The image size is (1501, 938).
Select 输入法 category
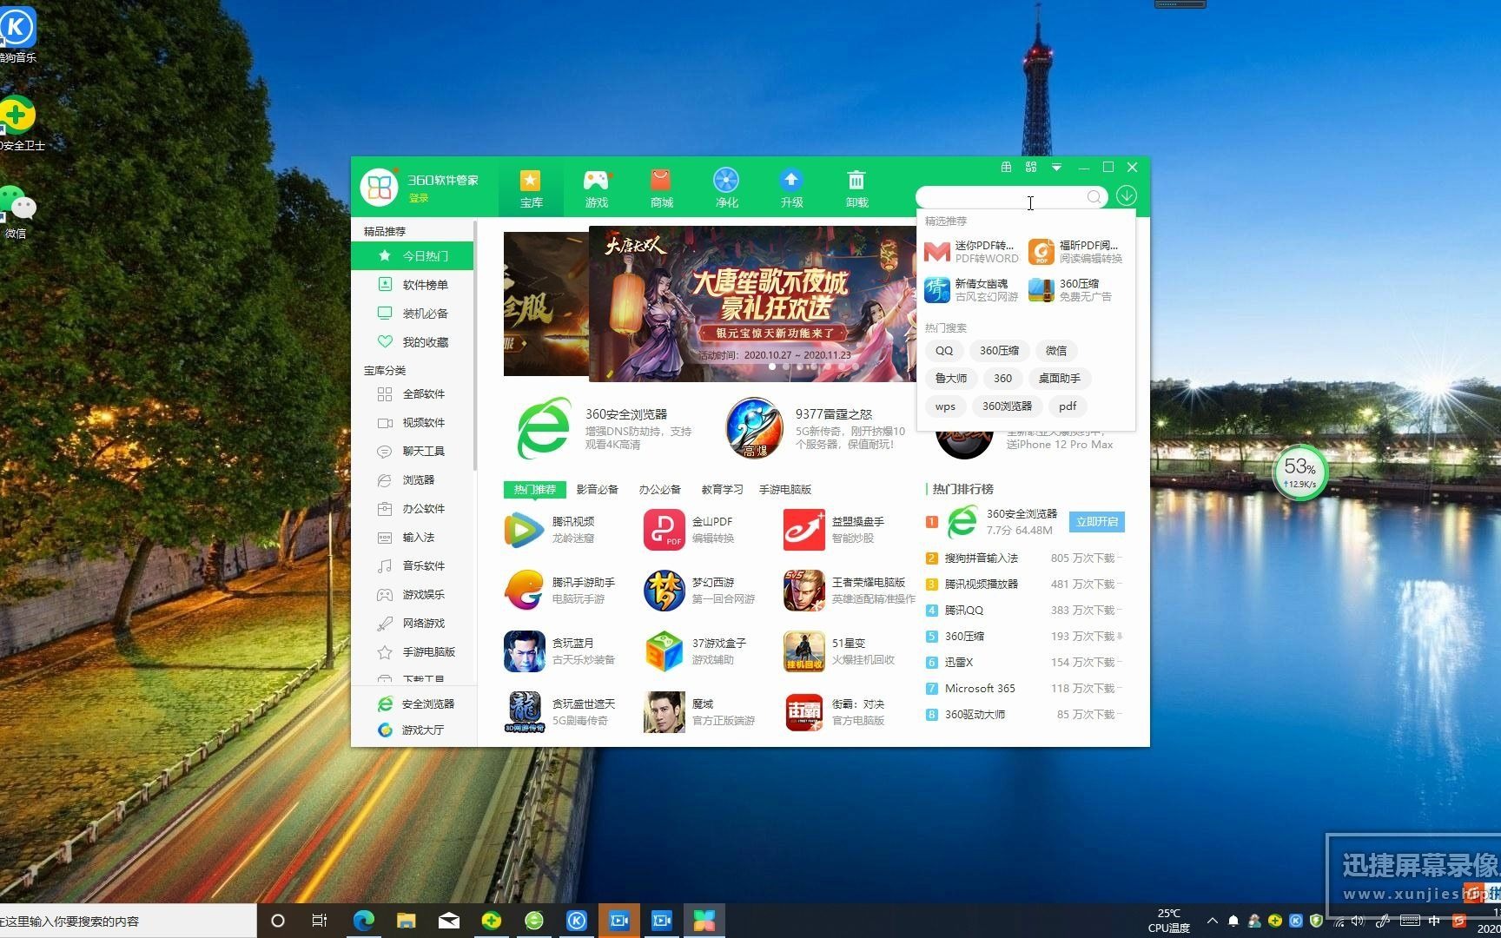(413, 538)
